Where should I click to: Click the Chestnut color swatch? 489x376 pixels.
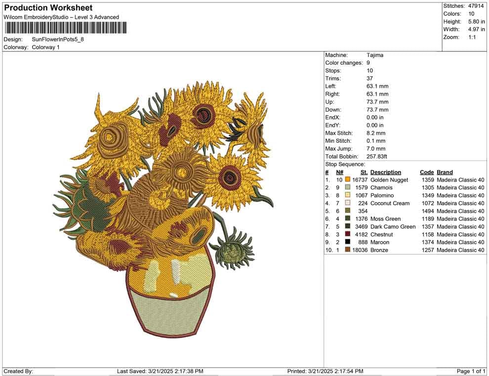click(347, 234)
